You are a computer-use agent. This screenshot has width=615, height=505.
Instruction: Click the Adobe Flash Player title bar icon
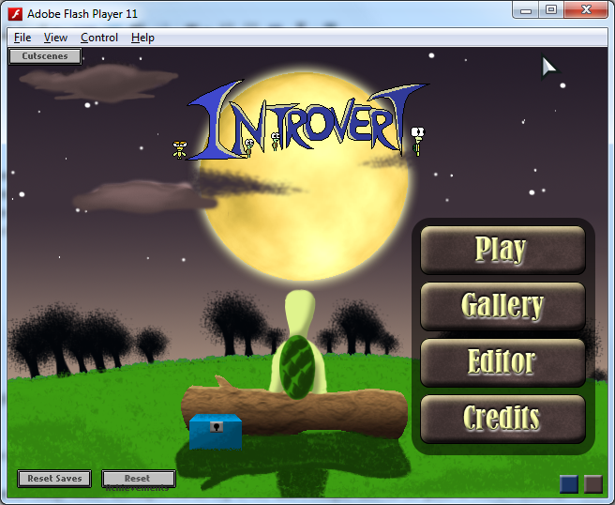tap(15, 13)
